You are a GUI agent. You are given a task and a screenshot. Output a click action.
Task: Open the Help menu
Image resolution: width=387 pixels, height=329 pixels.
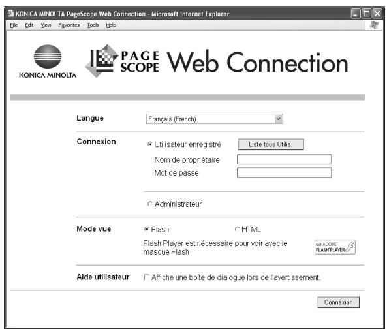click(111, 25)
